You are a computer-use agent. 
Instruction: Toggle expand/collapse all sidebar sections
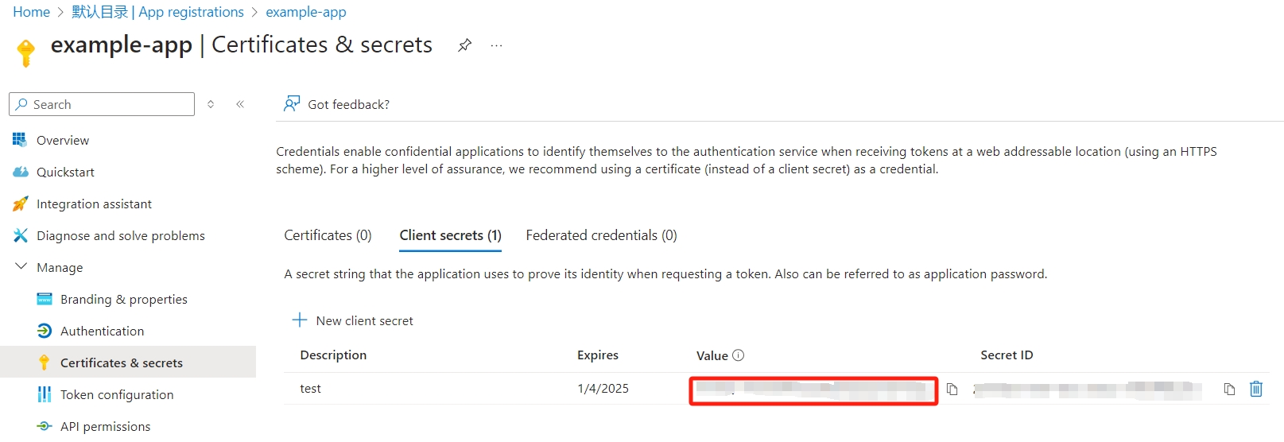pos(211,104)
